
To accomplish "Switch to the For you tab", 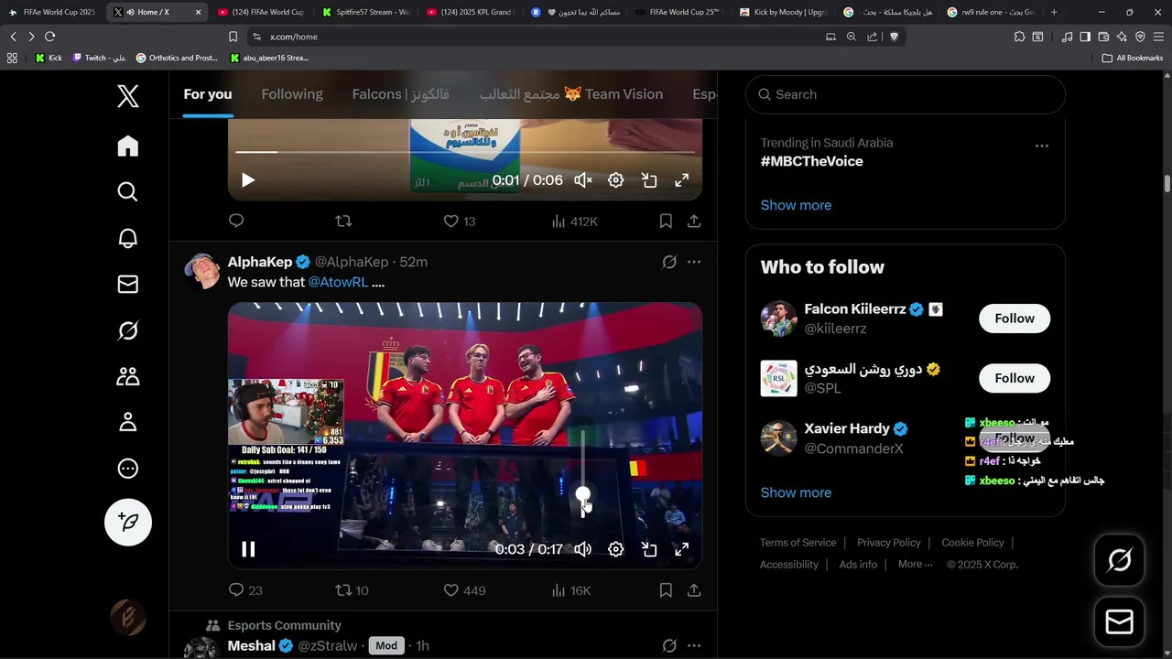I will pos(208,94).
